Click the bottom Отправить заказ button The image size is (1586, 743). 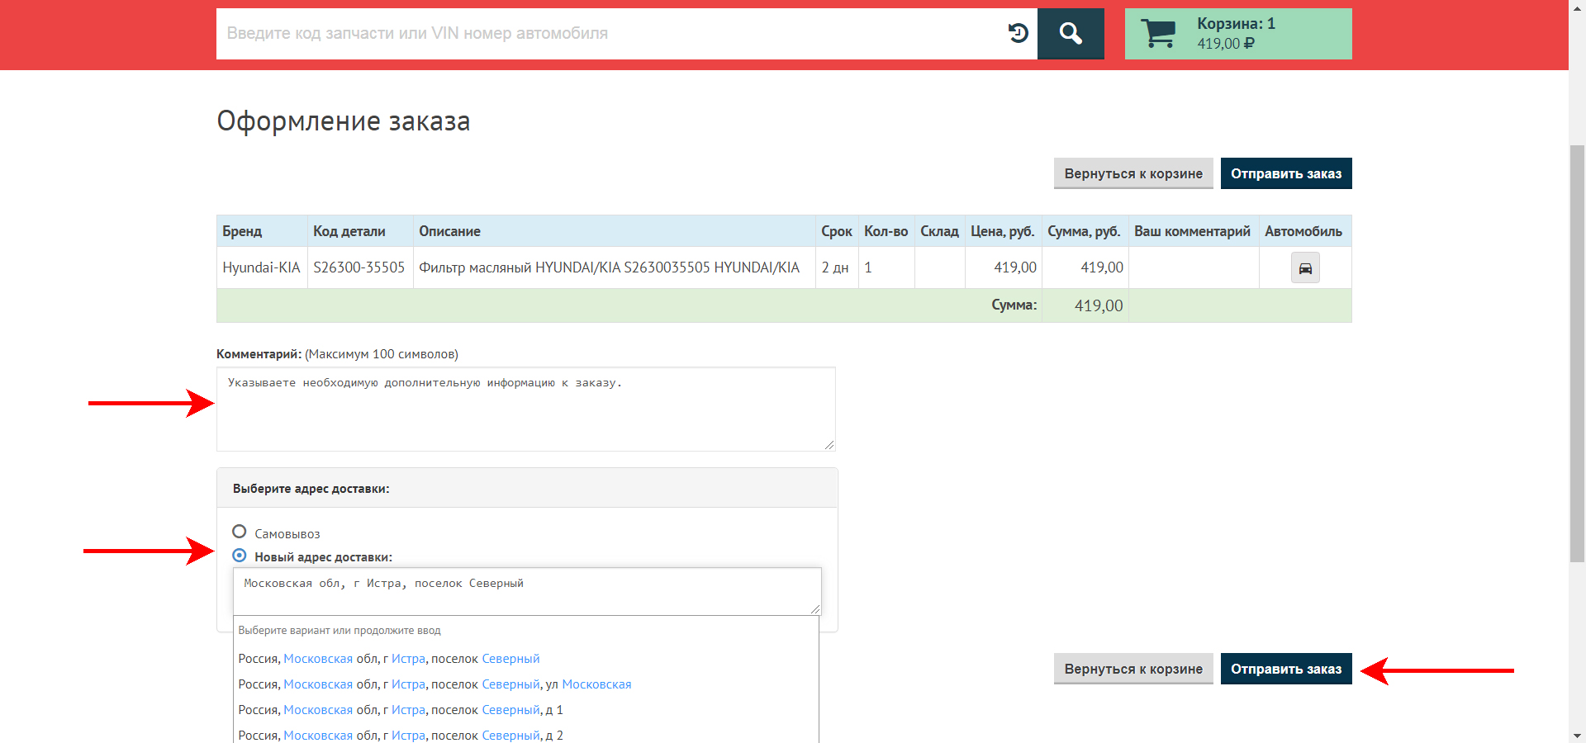coord(1286,669)
